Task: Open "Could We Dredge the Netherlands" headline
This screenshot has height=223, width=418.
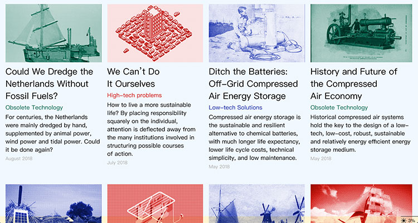Action: (x=49, y=84)
